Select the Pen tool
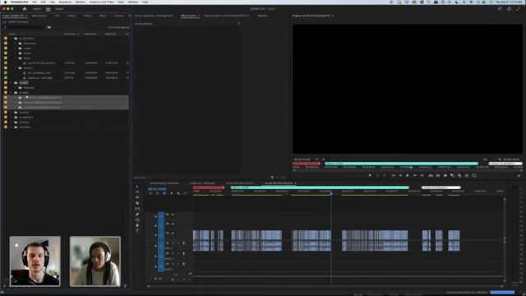The width and height of the screenshot is (526, 296). [137, 214]
